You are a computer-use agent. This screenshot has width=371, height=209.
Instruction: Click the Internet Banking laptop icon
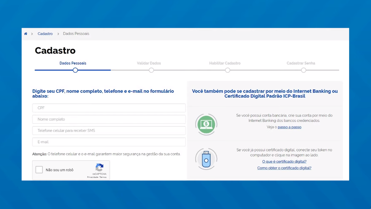(x=206, y=124)
